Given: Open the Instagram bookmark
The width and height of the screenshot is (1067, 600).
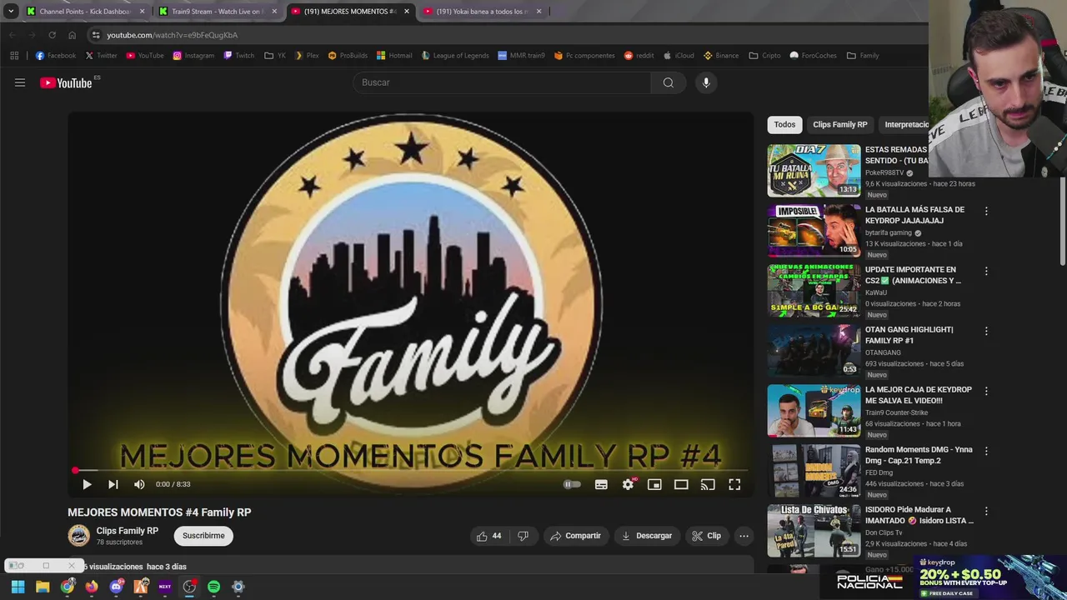Looking at the screenshot, I should pyautogui.click(x=193, y=56).
